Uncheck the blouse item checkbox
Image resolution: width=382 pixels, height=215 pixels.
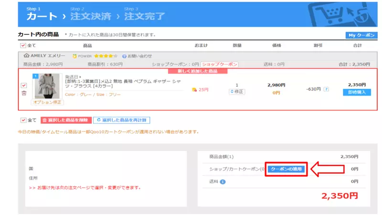tap(24, 86)
